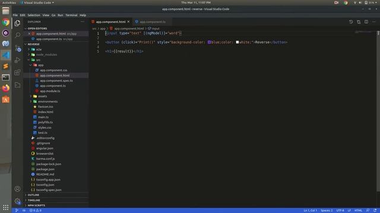The height and width of the screenshot is (213, 380).
Task: Click the white color swatch in code
Action: click(x=237, y=42)
